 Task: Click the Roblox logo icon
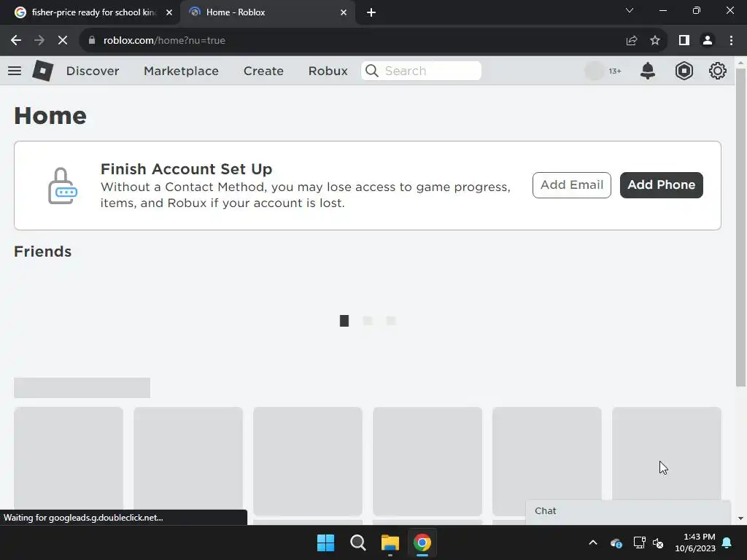42,71
